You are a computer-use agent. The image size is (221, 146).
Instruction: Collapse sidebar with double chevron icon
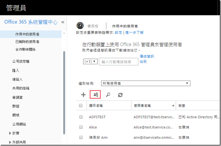(63, 22)
